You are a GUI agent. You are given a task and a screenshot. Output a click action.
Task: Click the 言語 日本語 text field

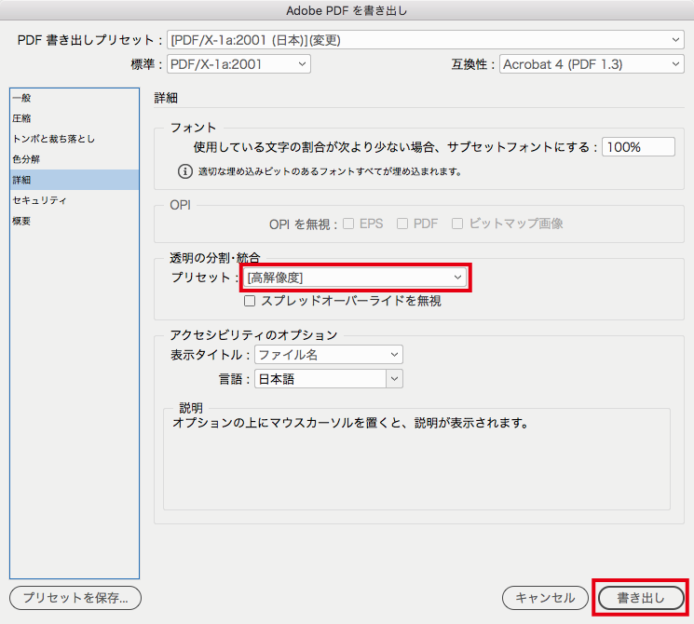coord(320,379)
